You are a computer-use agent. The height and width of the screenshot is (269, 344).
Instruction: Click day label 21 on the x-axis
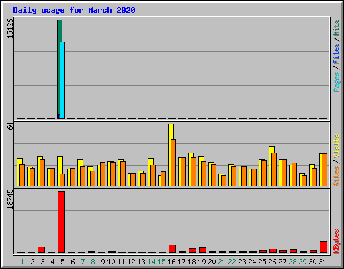[222, 262]
